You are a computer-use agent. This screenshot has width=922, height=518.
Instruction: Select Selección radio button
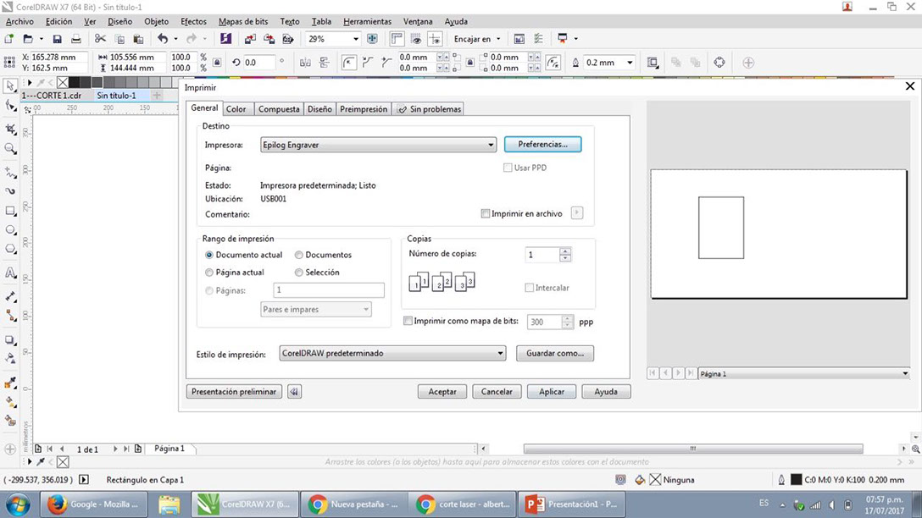point(298,273)
